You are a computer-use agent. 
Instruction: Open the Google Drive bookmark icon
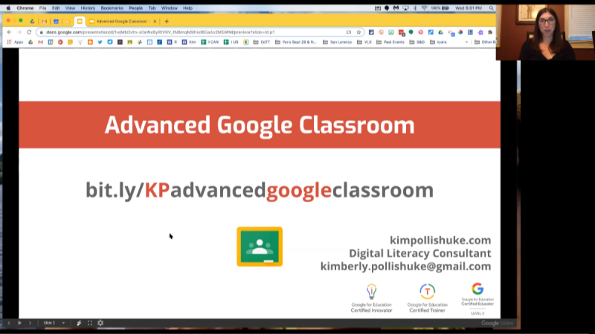(x=30, y=42)
